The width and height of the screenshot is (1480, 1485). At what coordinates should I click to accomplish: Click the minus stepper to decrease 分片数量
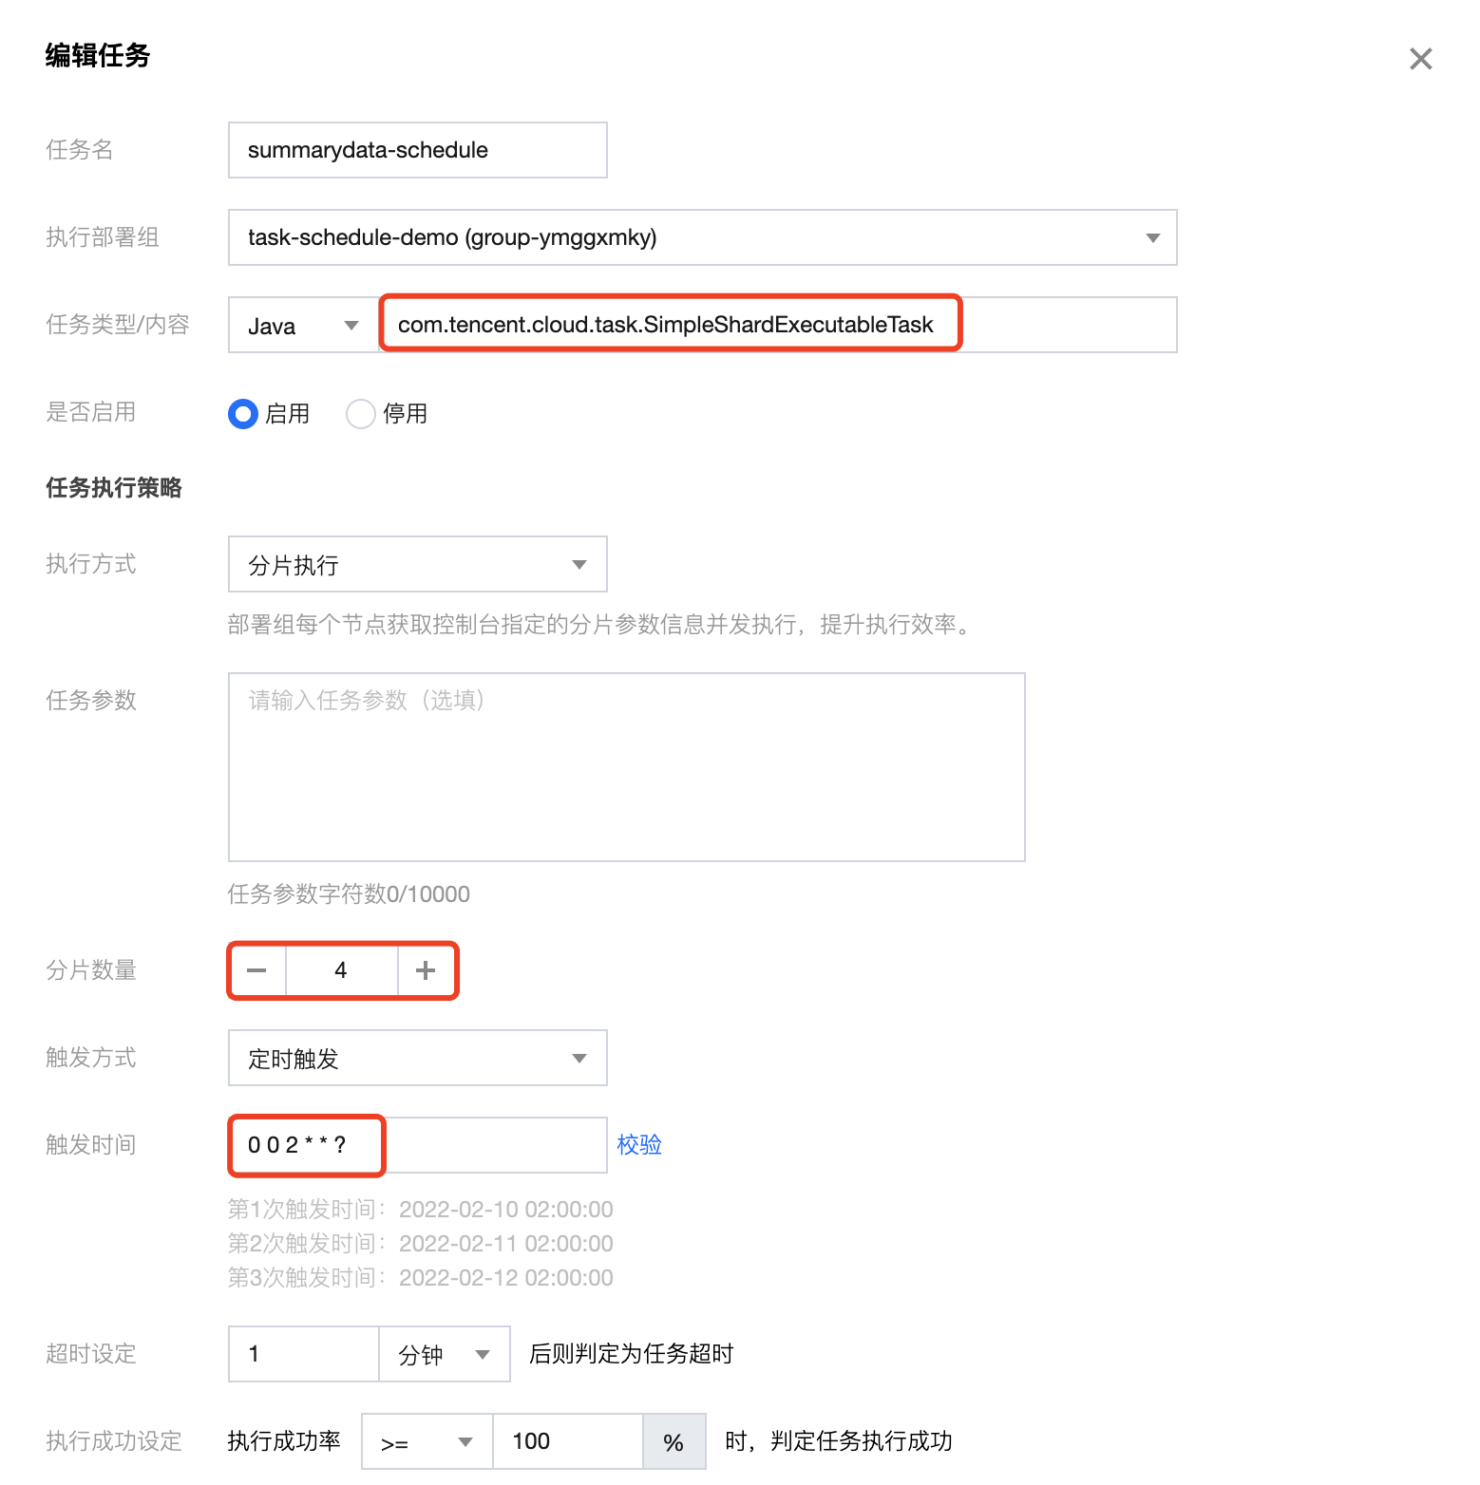(x=256, y=970)
